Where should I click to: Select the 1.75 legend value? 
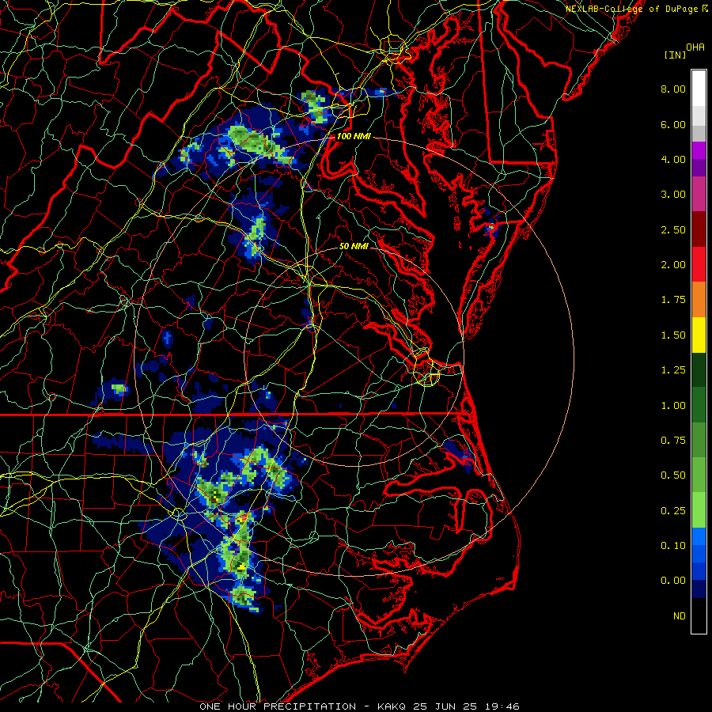click(673, 300)
